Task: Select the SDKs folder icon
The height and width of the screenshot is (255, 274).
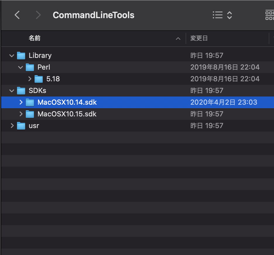Action: click(21, 91)
